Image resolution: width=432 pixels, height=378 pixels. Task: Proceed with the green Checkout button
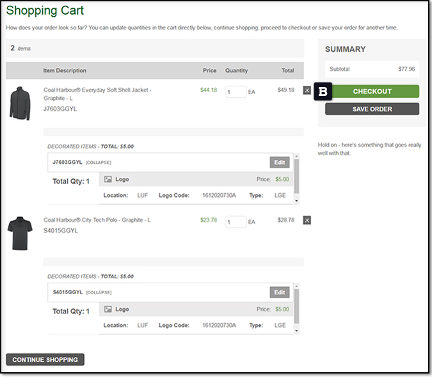tap(372, 91)
